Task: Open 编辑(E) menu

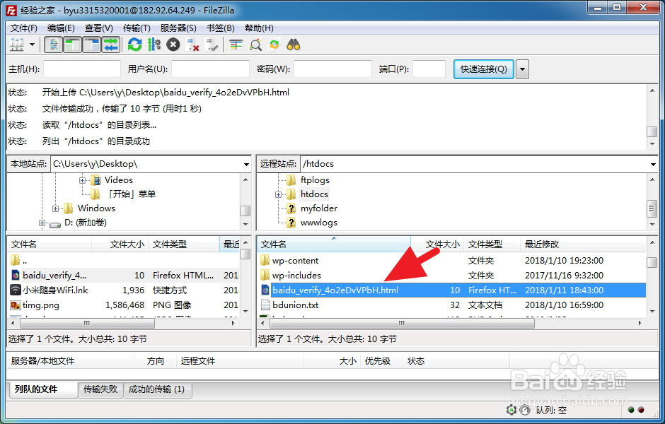Action: coord(61,28)
